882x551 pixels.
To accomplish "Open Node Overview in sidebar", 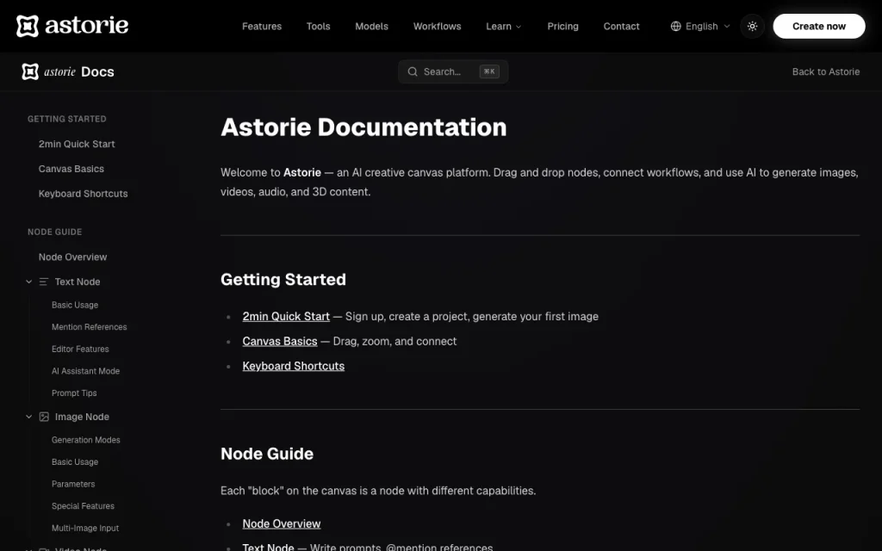I will pyautogui.click(x=72, y=257).
